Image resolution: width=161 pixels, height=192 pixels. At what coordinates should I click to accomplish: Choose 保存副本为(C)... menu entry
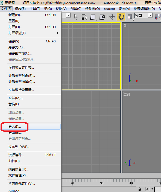point(34,53)
